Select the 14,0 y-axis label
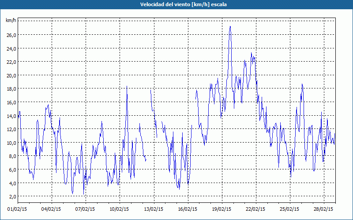 click(11, 116)
